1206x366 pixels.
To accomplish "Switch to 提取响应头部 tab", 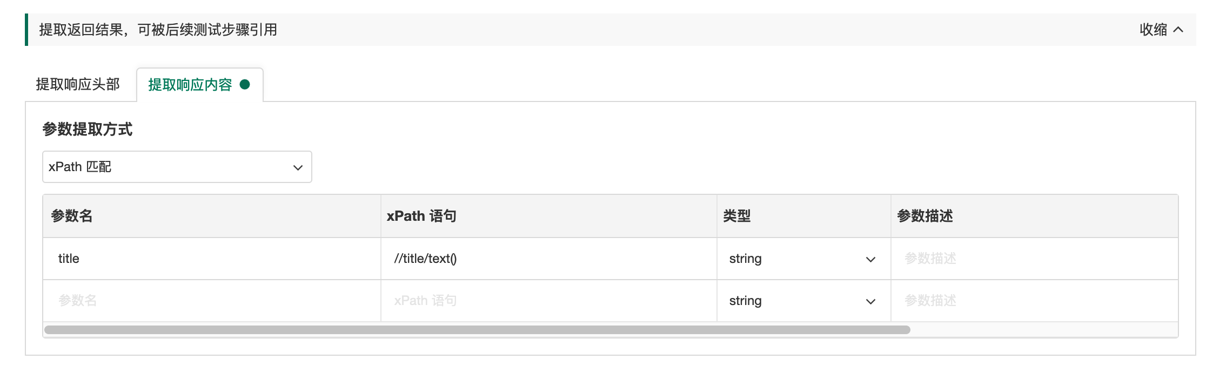I will [x=78, y=85].
